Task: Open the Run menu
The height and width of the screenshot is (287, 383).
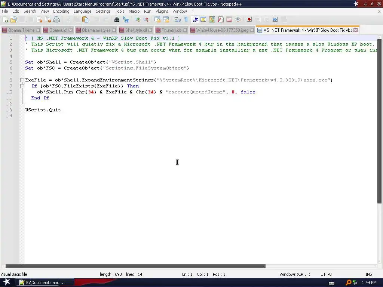Action: (147, 11)
